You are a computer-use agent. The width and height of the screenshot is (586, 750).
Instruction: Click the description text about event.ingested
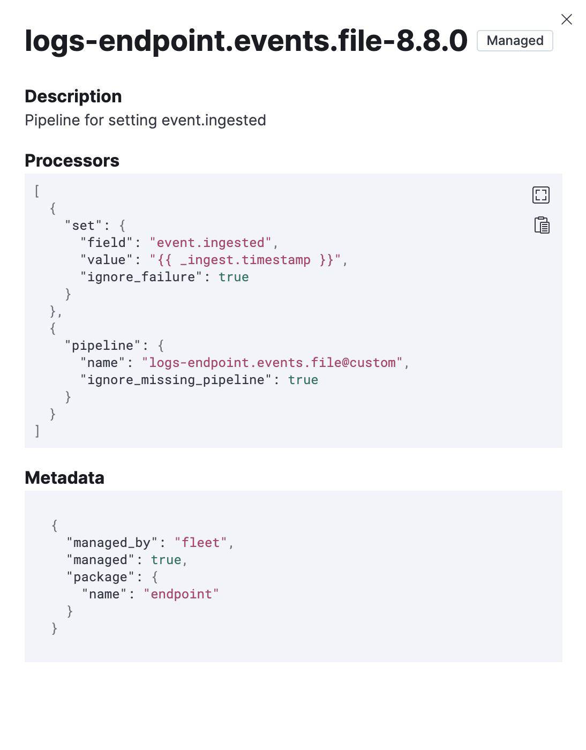[x=145, y=120]
